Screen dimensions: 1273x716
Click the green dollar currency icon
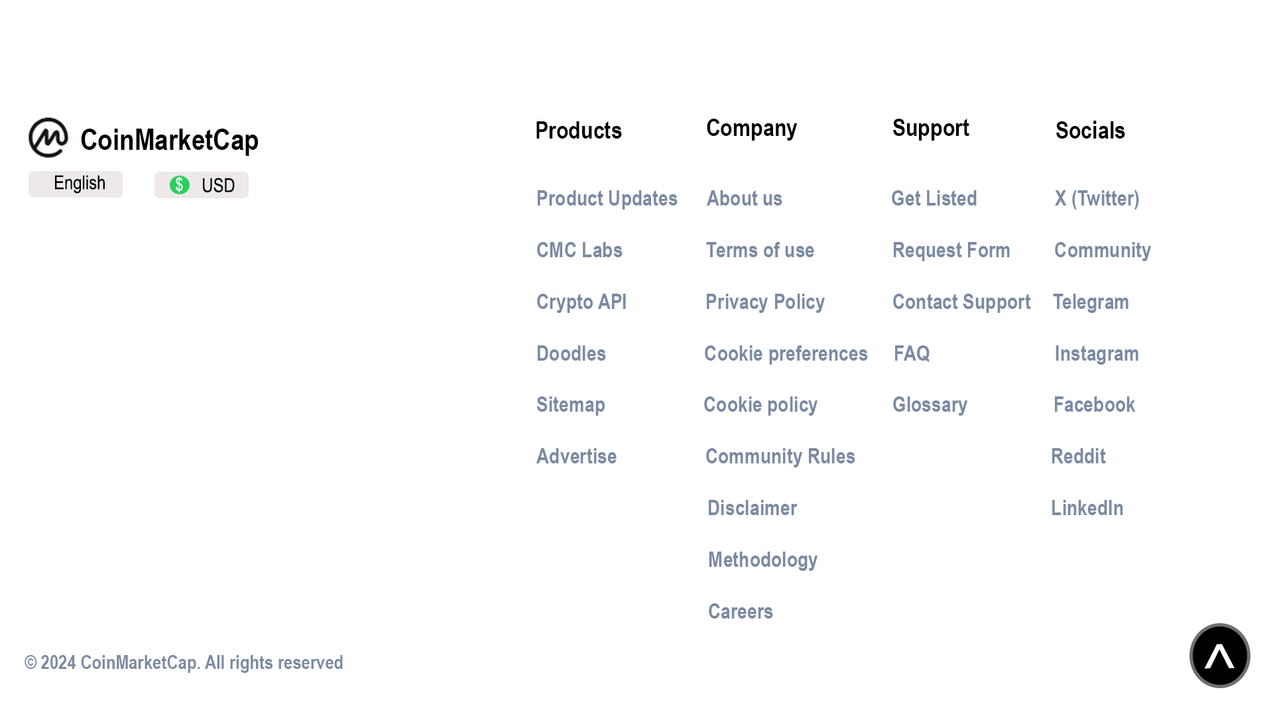(x=180, y=185)
